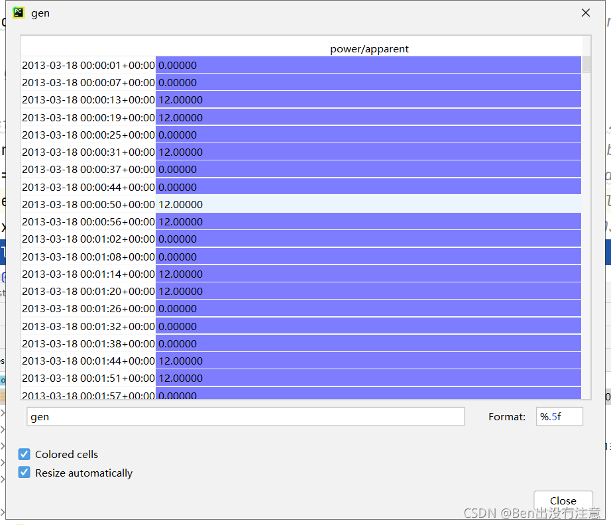Viewport: 611px width, 525px height.
Task: Click value cell 12.00000 in row 00:01:20
Action: tap(368, 291)
